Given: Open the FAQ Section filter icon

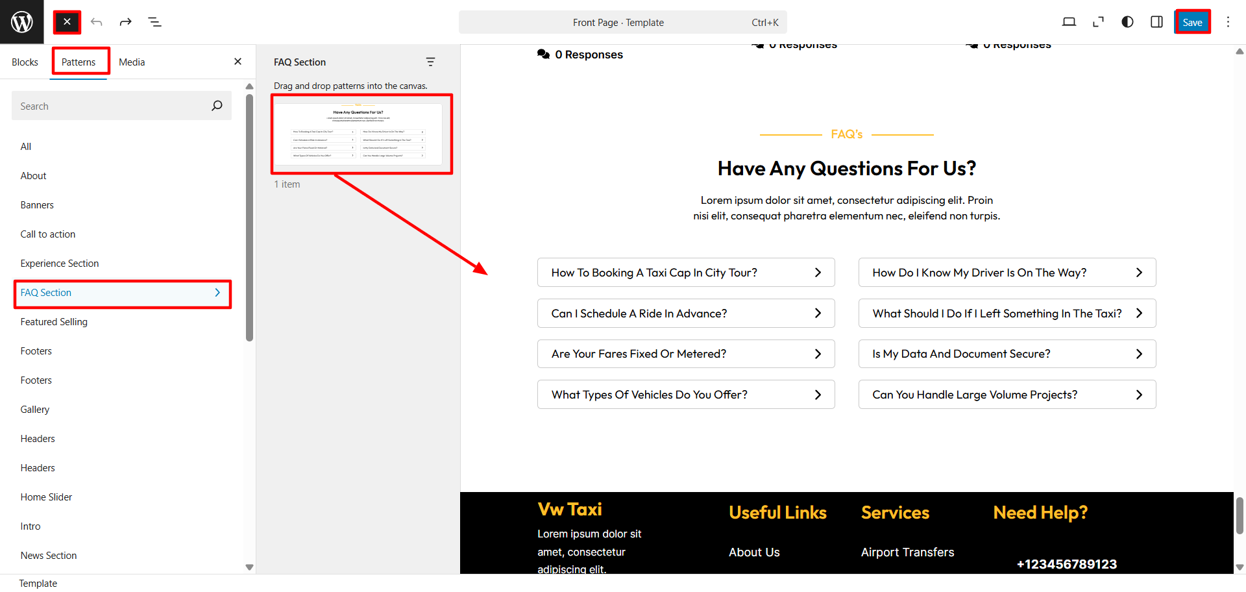Looking at the screenshot, I should coord(430,62).
